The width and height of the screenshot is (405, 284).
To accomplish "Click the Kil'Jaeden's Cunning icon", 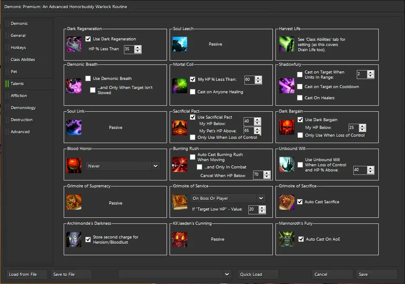I will pyautogui.click(x=180, y=239).
